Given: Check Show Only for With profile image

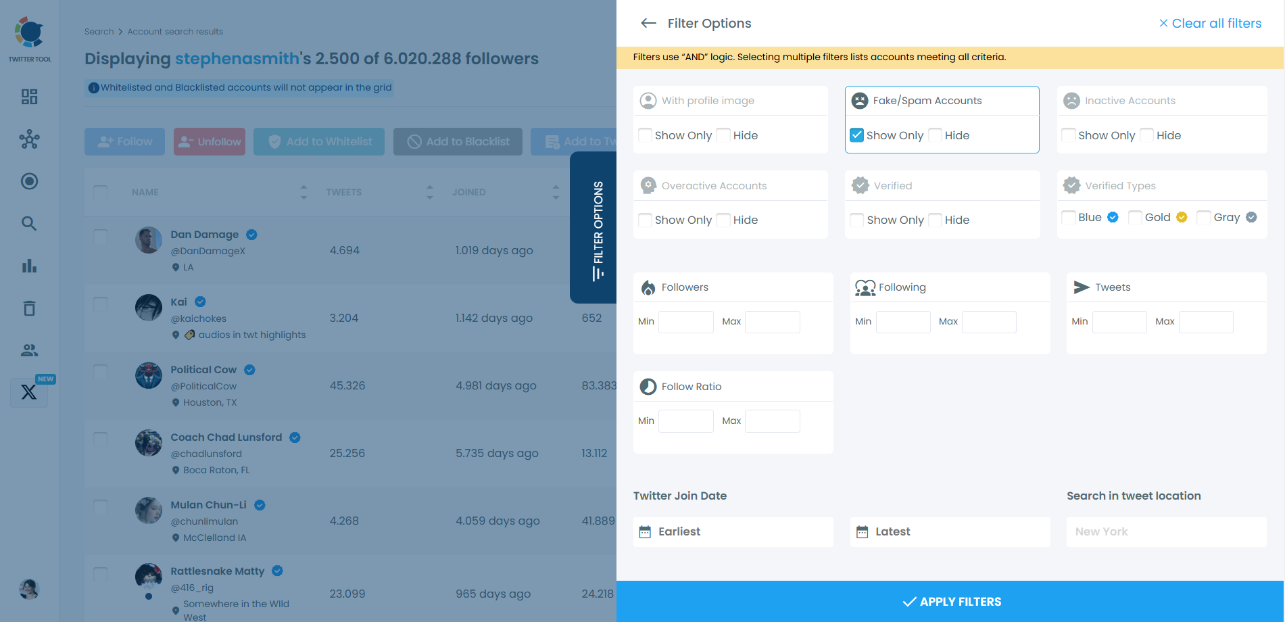Looking at the screenshot, I should 646,135.
